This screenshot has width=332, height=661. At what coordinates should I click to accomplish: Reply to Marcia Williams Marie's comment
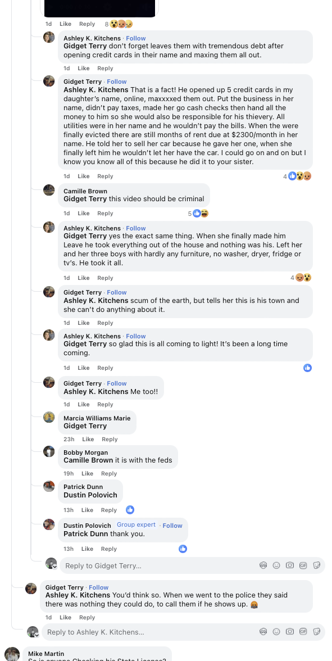pyautogui.click(x=110, y=440)
